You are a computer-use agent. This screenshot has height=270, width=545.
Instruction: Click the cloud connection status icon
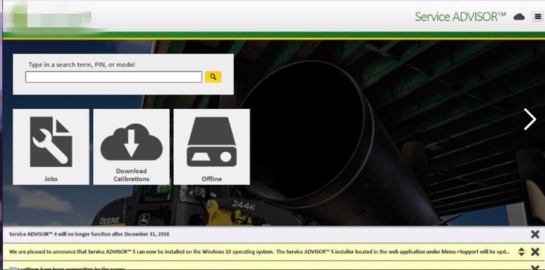pyautogui.click(x=519, y=17)
